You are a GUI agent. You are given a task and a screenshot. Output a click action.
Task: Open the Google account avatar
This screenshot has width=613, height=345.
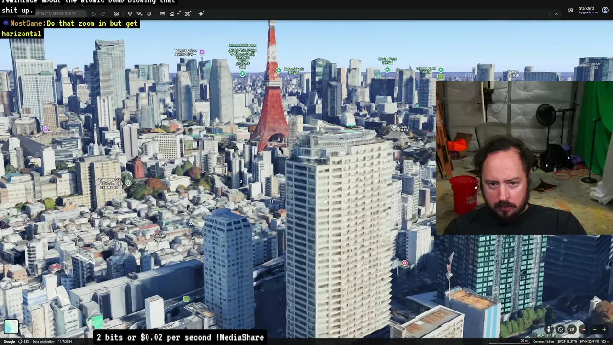[x=605, y=10]
